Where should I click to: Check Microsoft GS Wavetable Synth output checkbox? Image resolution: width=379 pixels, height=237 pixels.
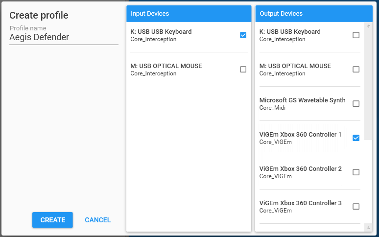[x=356, y=104]
